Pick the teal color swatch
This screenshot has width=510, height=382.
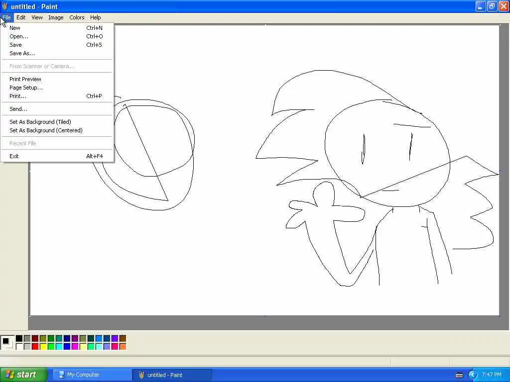[x=59, y=338]
